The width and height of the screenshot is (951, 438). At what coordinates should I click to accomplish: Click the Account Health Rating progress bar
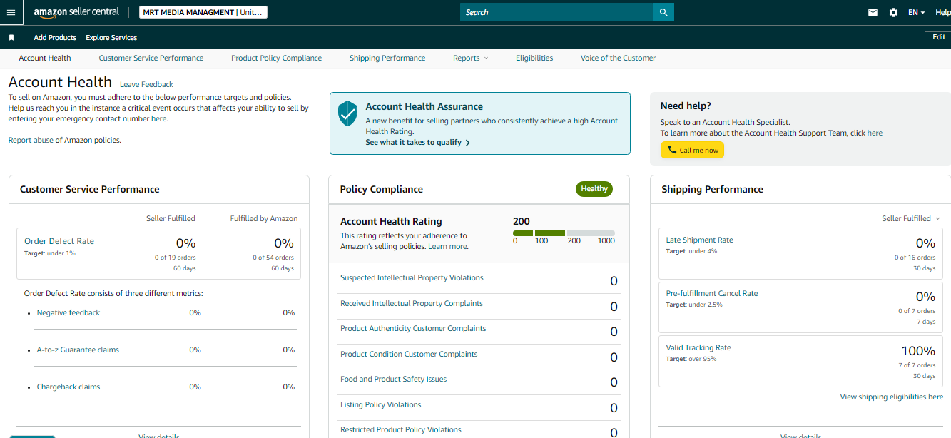564,233
